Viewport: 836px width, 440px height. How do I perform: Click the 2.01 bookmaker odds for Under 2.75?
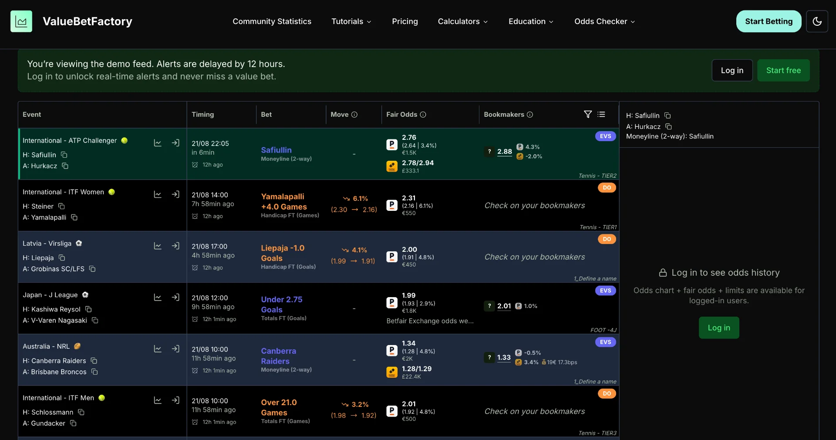click(x=504, y=306)
